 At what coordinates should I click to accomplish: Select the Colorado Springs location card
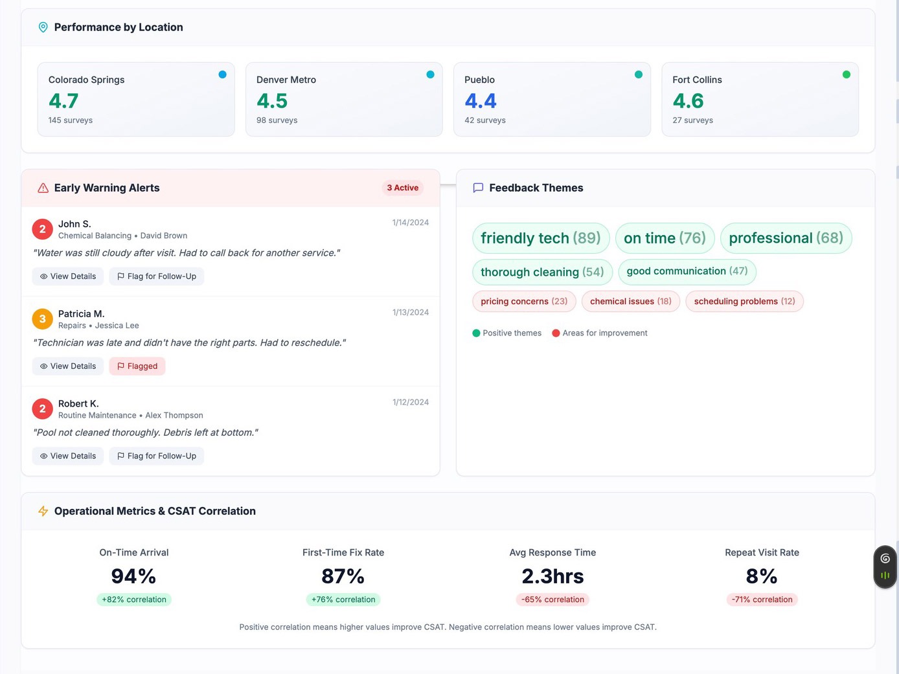tap(136, 99)
